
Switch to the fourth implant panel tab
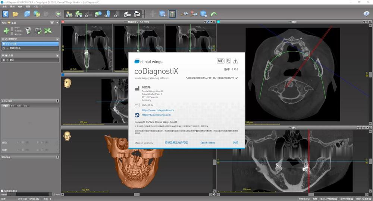coord(25,106)
